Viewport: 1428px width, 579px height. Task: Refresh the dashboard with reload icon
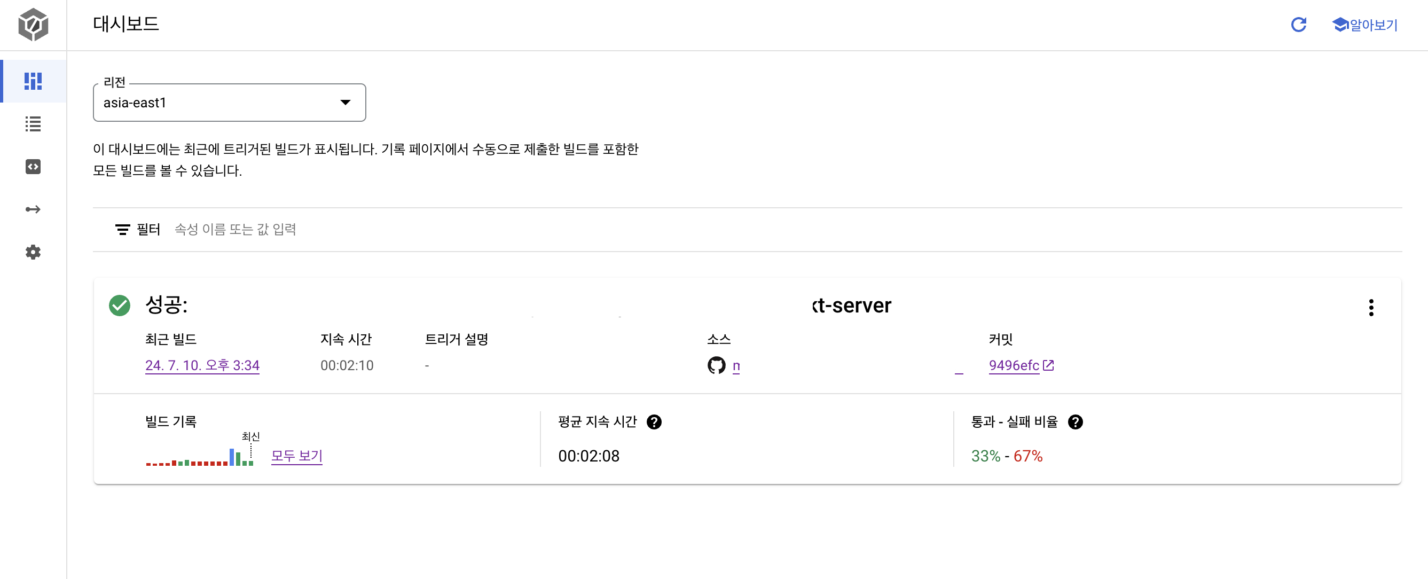click(x=1298, y=25)
